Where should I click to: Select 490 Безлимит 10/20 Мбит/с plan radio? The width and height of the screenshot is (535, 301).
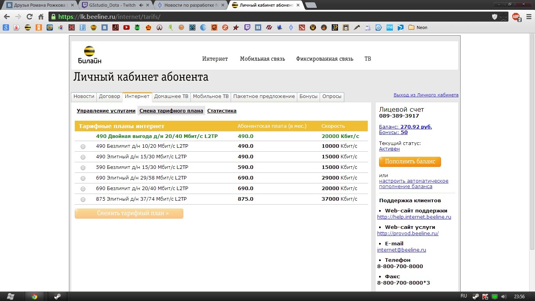click(83, 147)
